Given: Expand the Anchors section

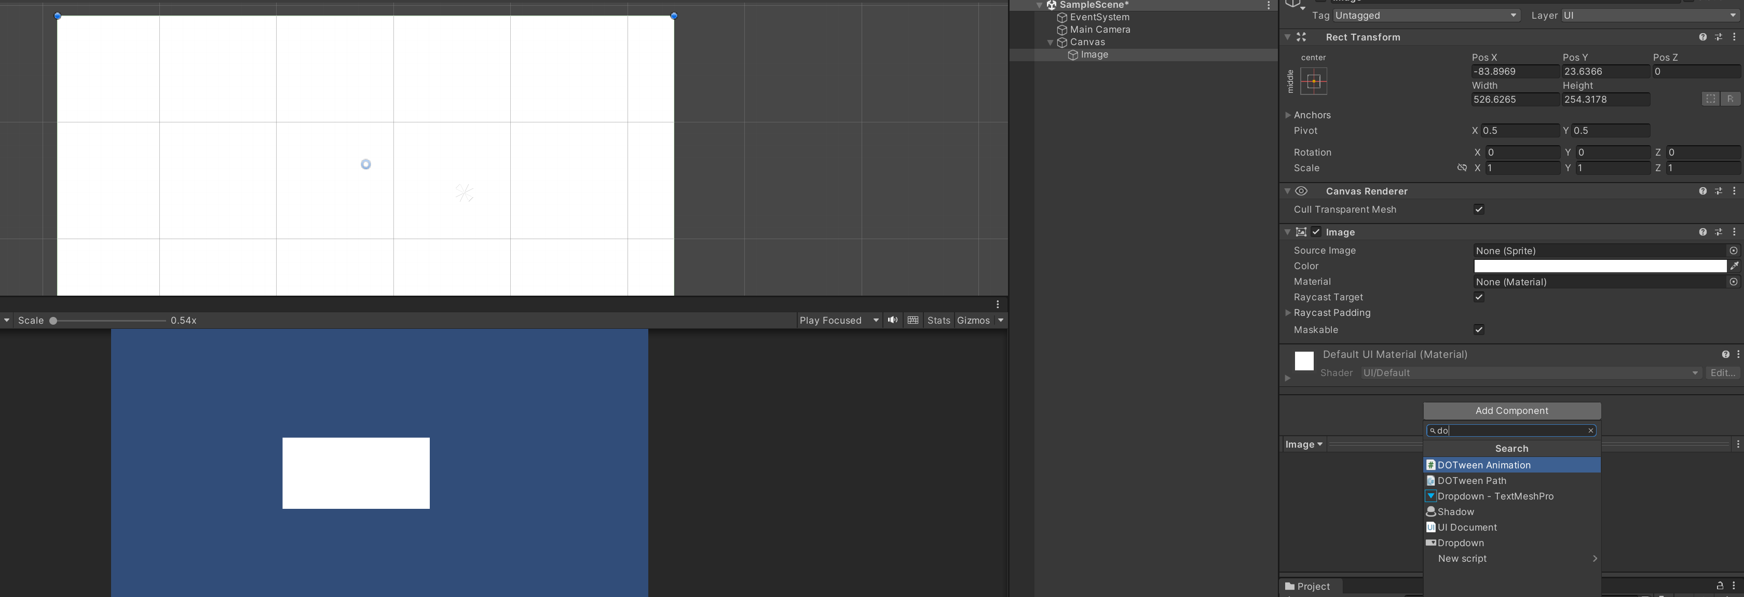Looking at the screenshot, I should coord(1288,115).
